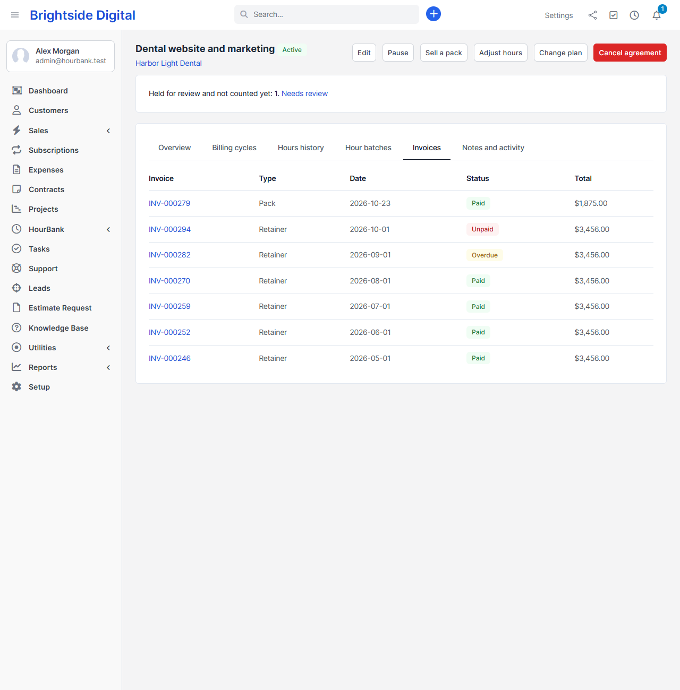Open the notifications bell icon

pos(657,15)
